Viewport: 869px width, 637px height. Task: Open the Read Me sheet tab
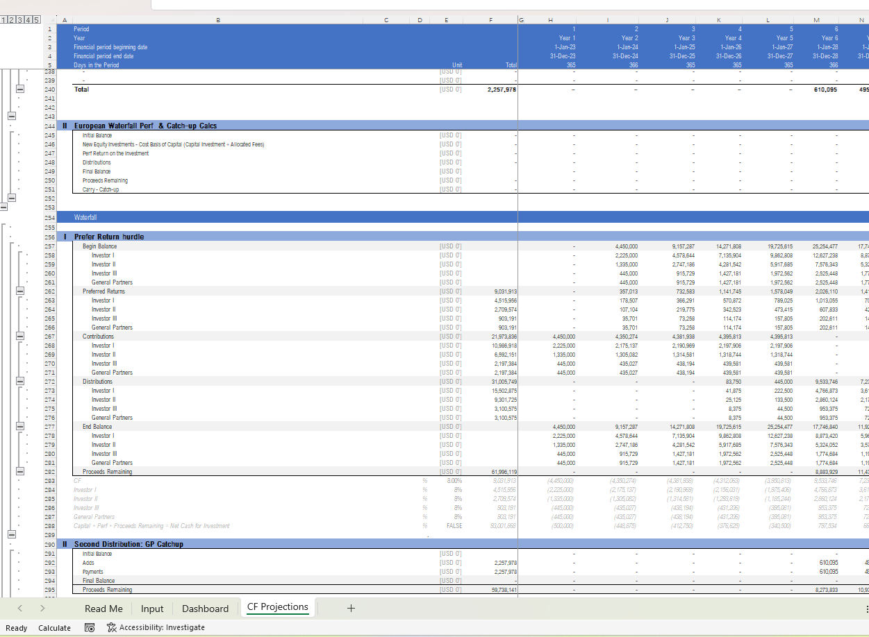[104, 609]
